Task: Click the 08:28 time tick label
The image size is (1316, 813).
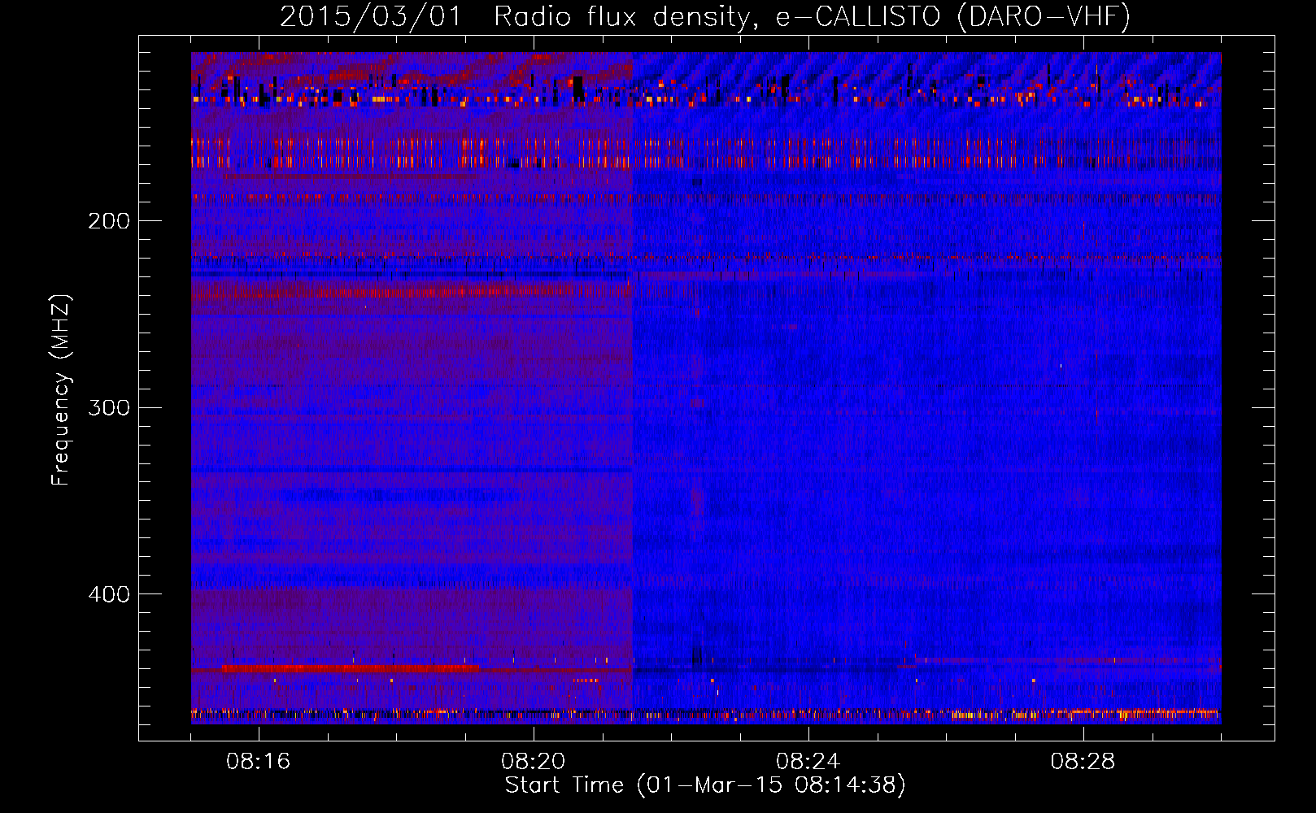Action: 1083,762
